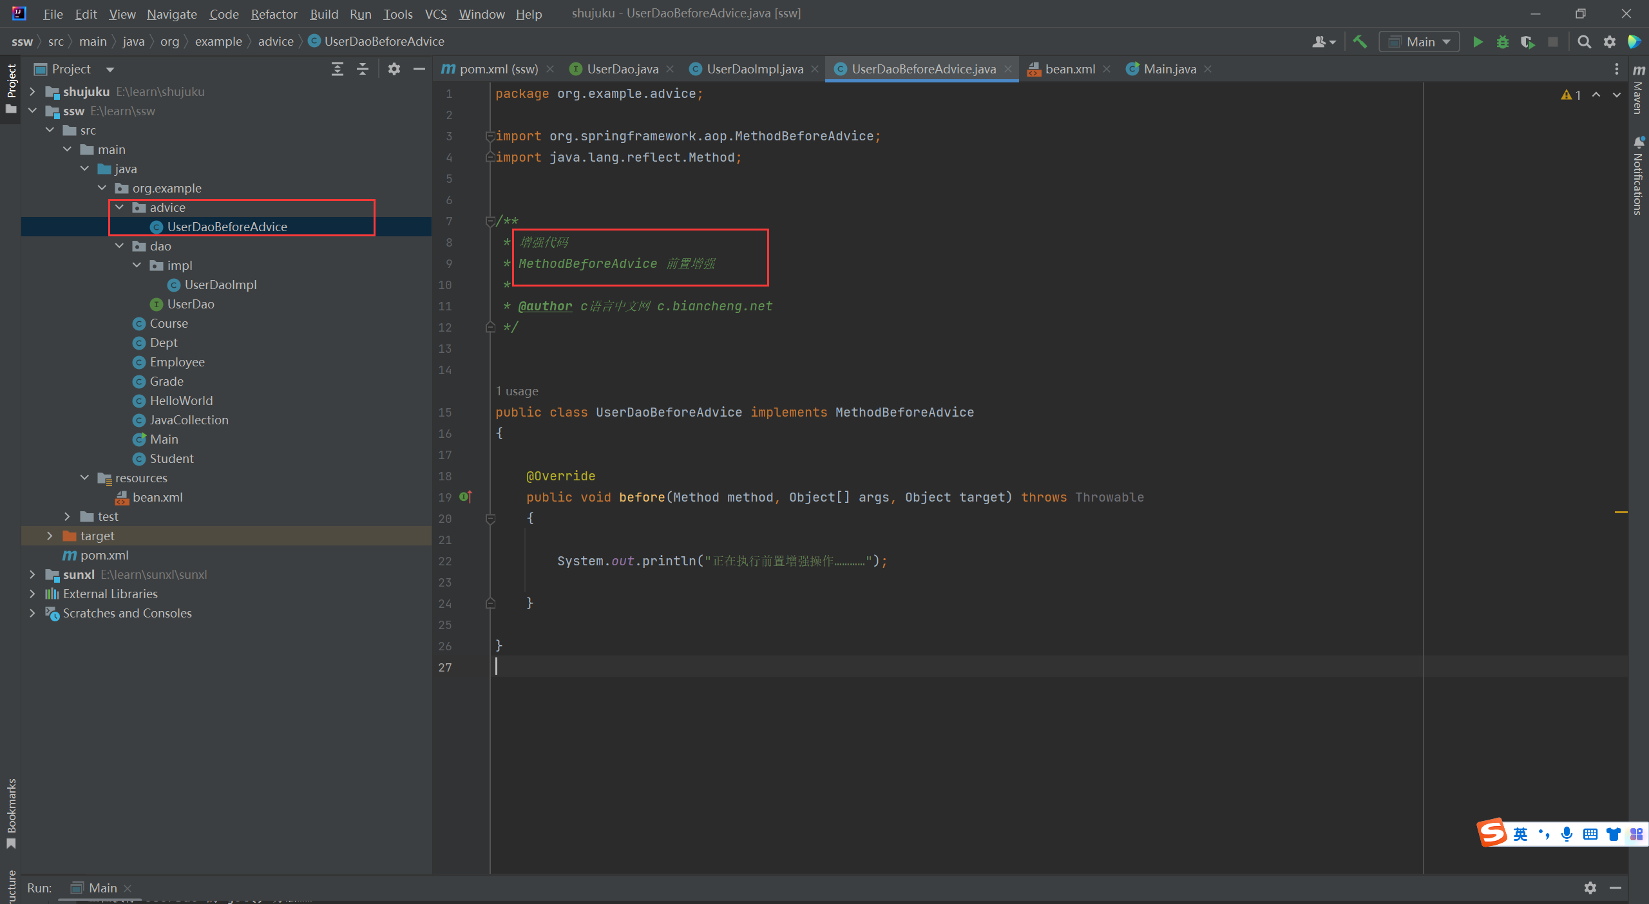Open Project panel options gear
The height and width of the screenshot is (904, 1649).
[394, 69]
